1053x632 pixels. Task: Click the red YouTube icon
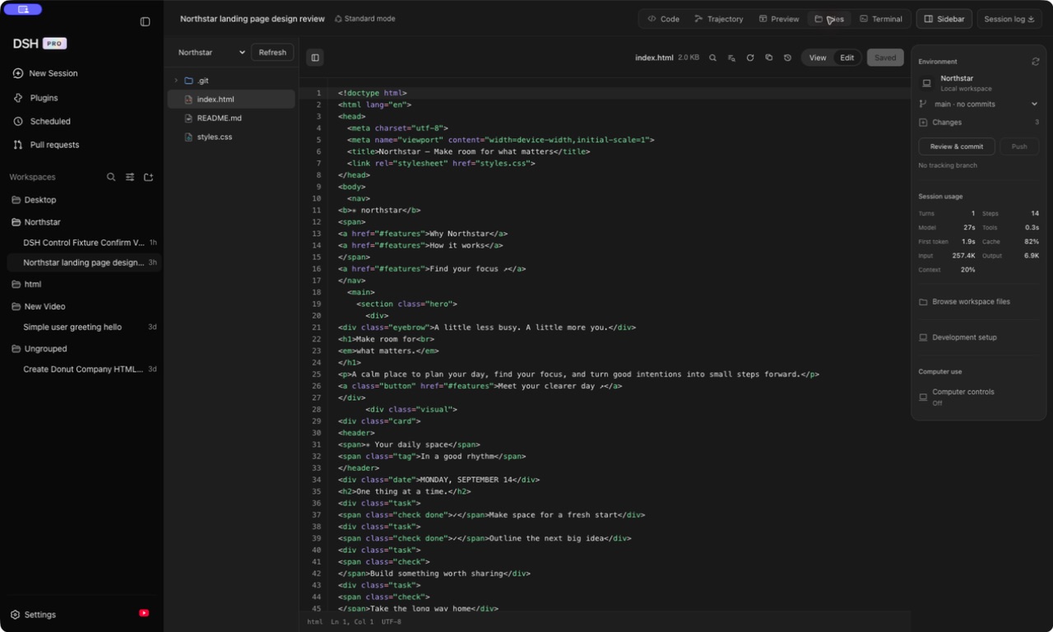click(144, 613)
